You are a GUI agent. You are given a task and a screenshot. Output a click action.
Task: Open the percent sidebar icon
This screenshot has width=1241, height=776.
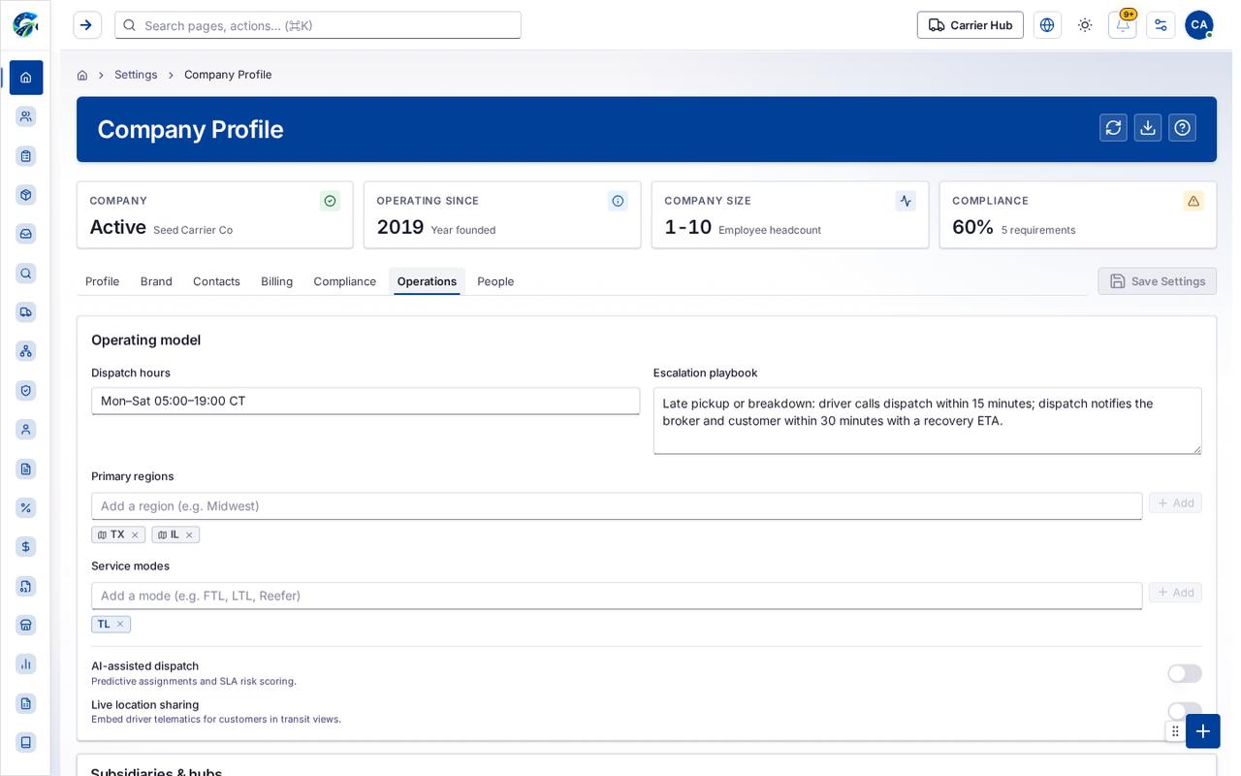pos(26,507)
